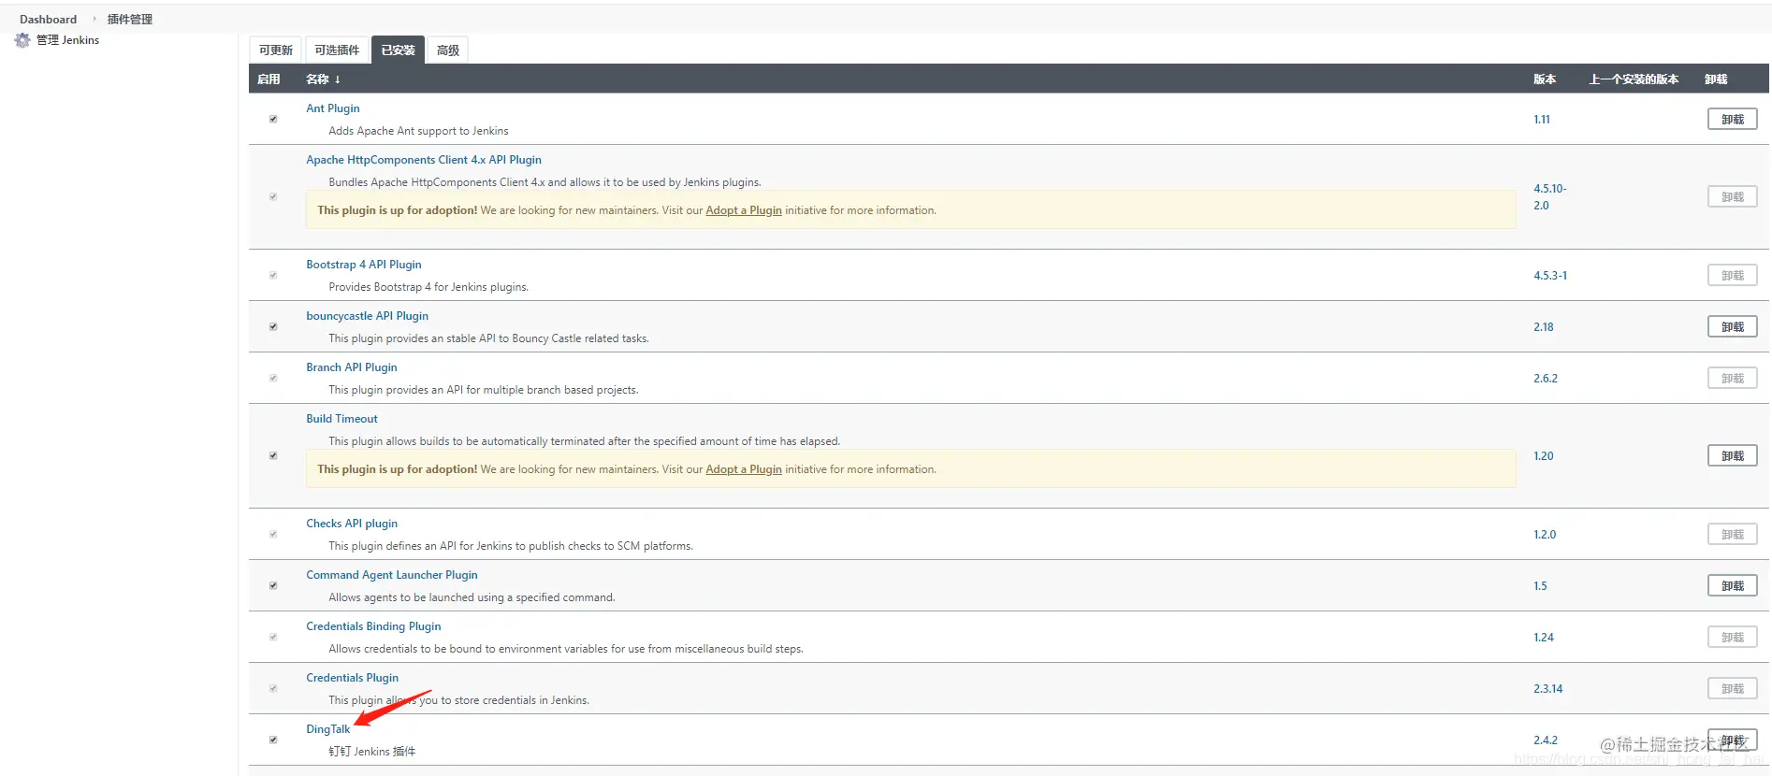Image resolution: width=1772 pixels, height=776 pixels.
Task: Toggle the Build Timeout enabled checkbox
Action: 273,455
